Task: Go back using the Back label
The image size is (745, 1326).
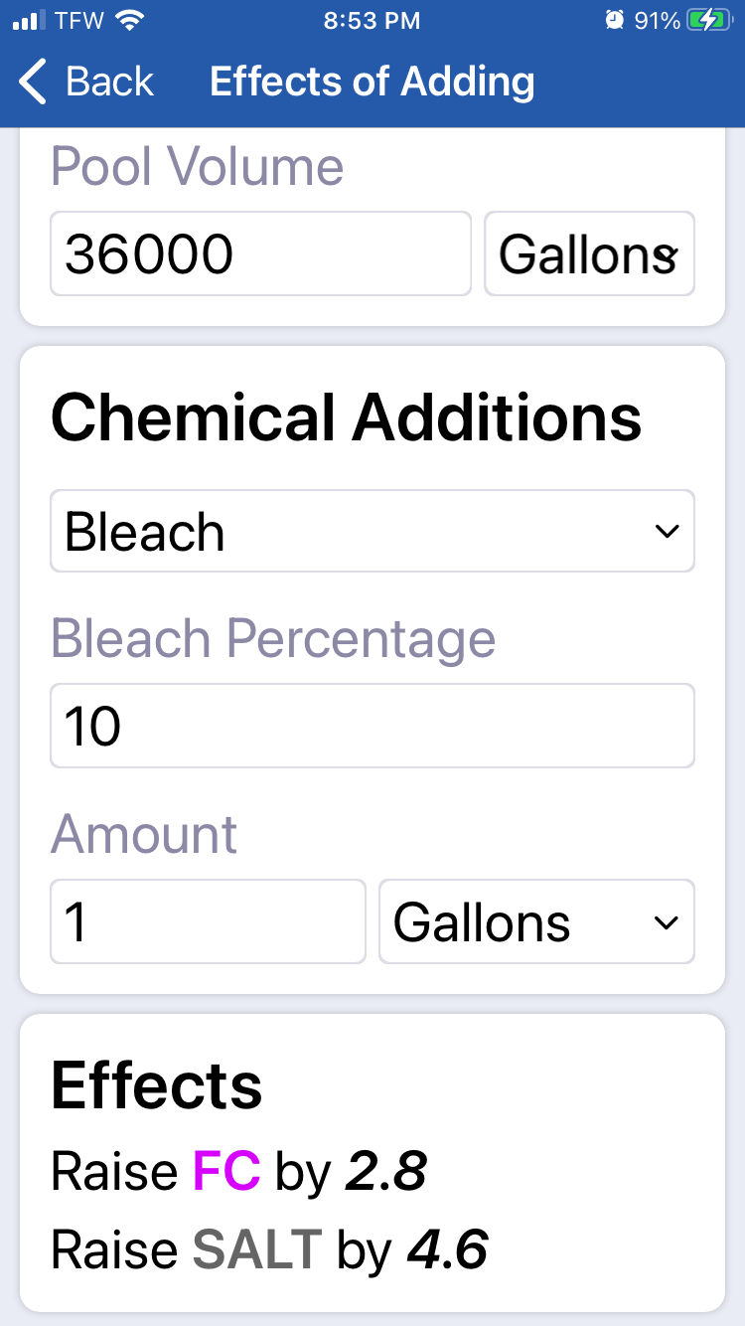Action: [109, 82]
